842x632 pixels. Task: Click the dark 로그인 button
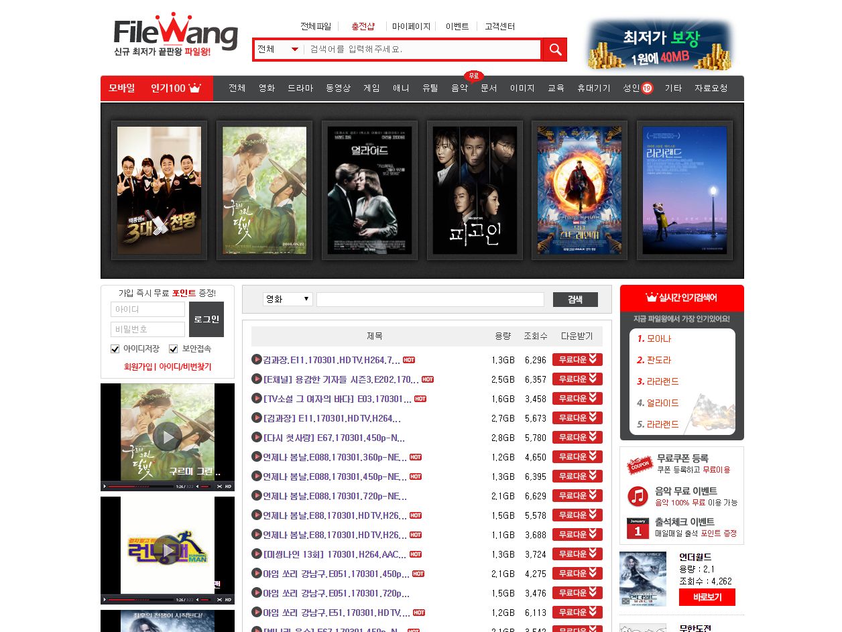[x=206, y=319]
